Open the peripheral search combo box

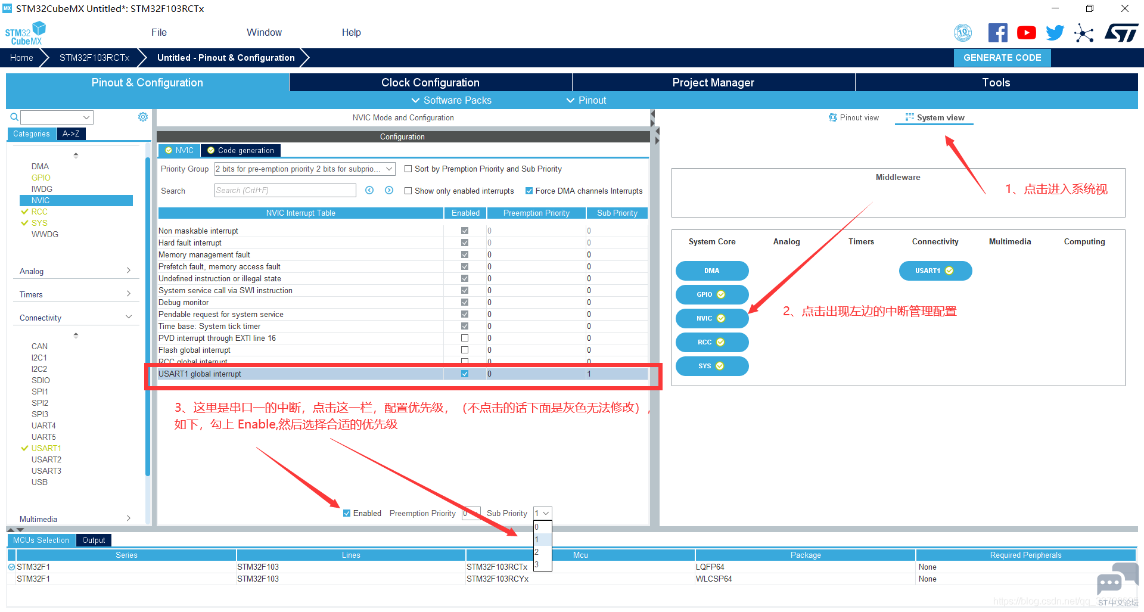[x=57, y=117]
